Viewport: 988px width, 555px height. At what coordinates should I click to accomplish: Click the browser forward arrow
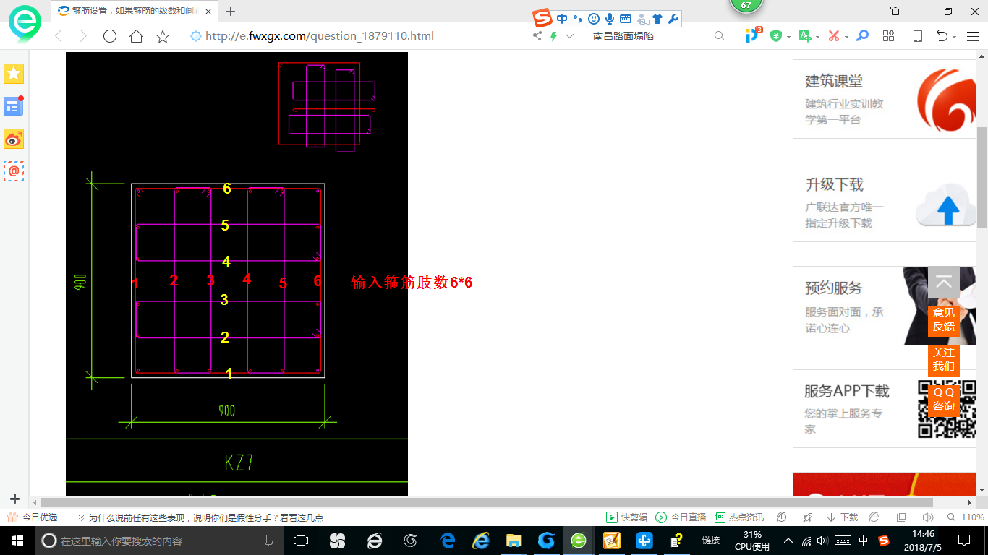(83, 36)
